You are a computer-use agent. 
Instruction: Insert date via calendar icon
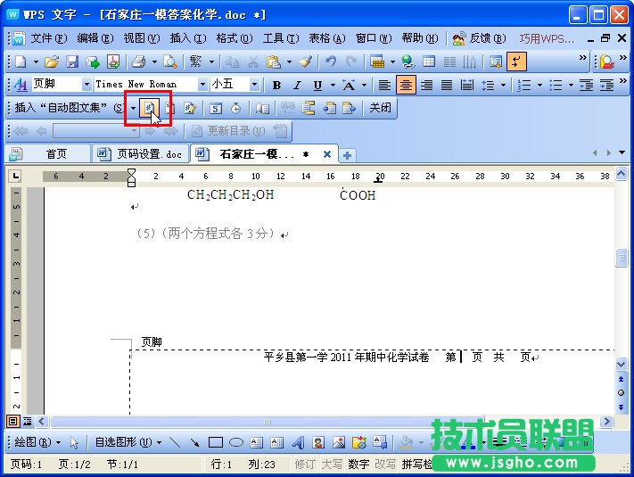point(216,109)
